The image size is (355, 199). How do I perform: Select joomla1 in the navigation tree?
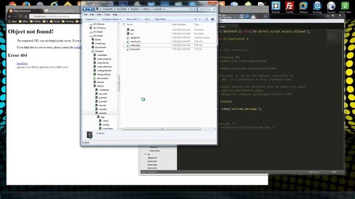pos(101,97)
